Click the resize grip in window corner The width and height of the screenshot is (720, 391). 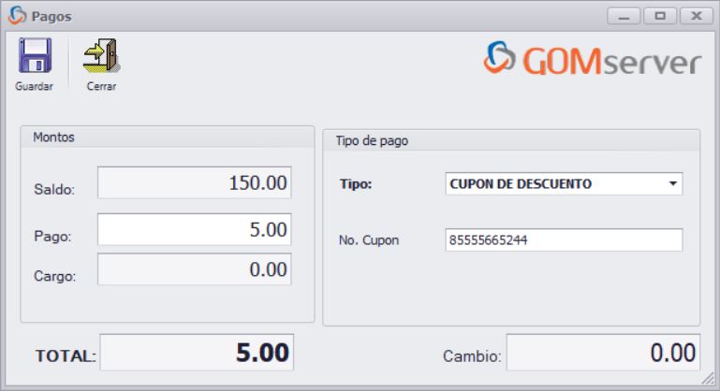(x=708, y=379)
